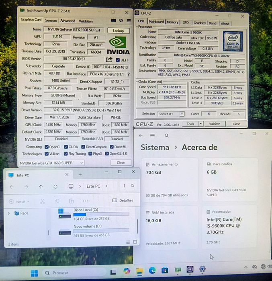
Task: Switch to the Advanced tab in GPU-Z
Action: pyautogui.click(x=67, y=21)
